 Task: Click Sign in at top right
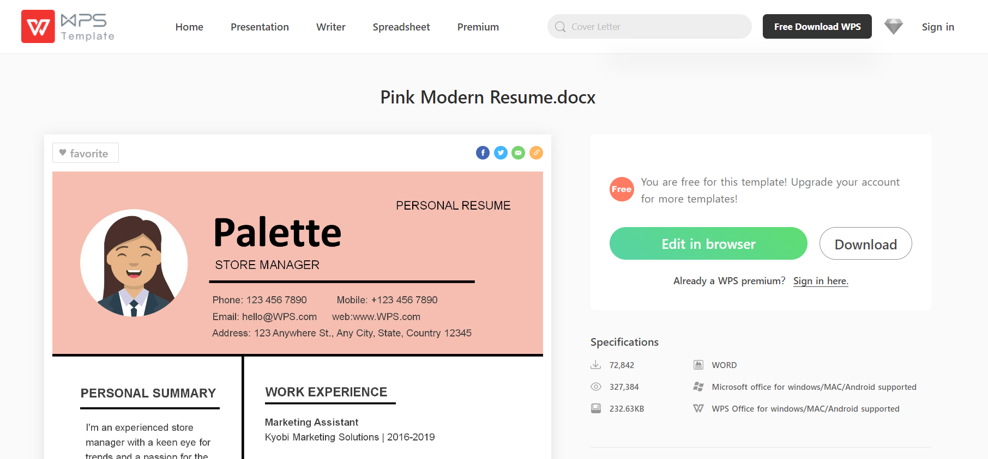(938, 27)
